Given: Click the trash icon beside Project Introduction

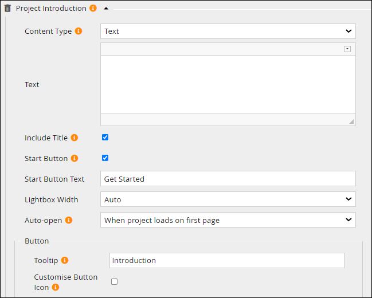Looking at the screenshot, I should click(8, 9).
